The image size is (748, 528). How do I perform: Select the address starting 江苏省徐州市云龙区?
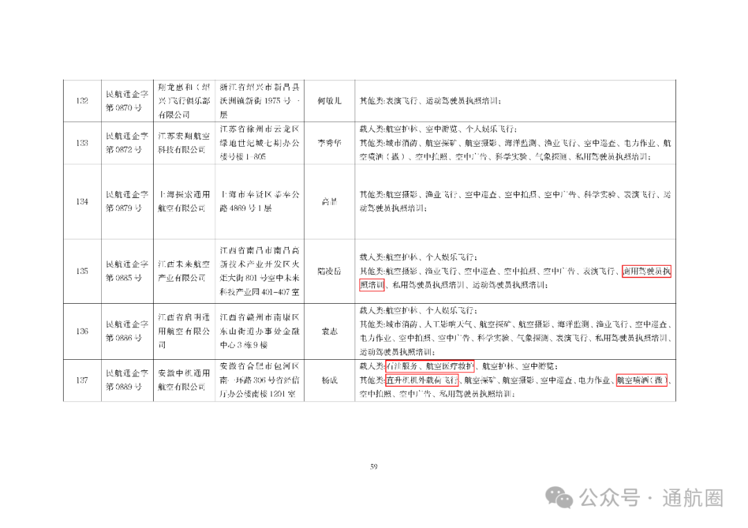(260, 143)
